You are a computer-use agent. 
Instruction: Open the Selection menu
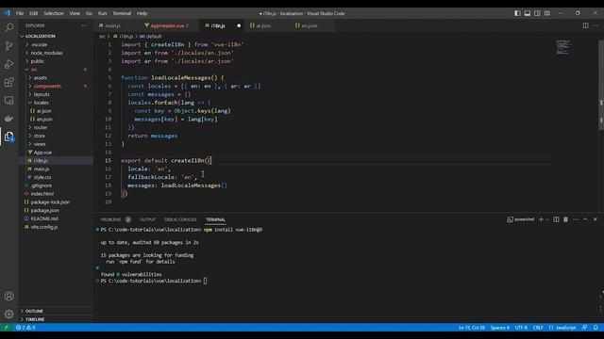pyautogui.click(x=54, y=13)
